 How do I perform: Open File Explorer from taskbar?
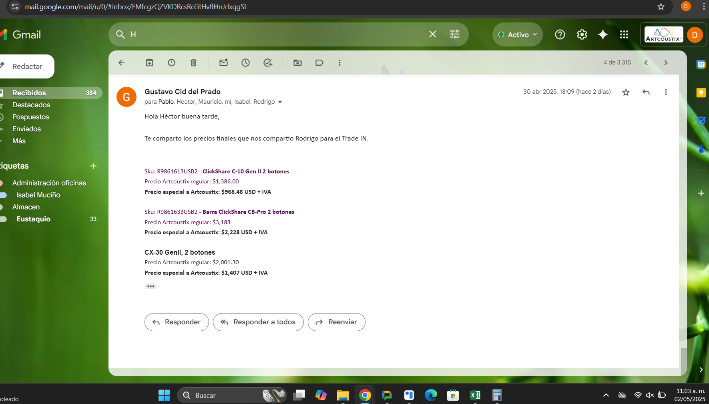343,396
